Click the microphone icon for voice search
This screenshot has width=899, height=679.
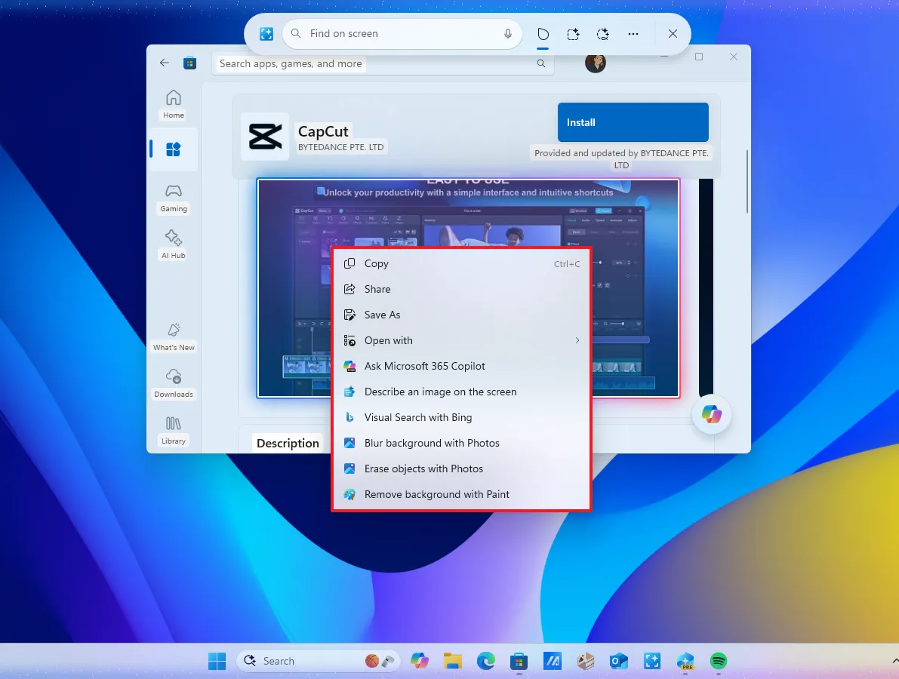[507, 34]
